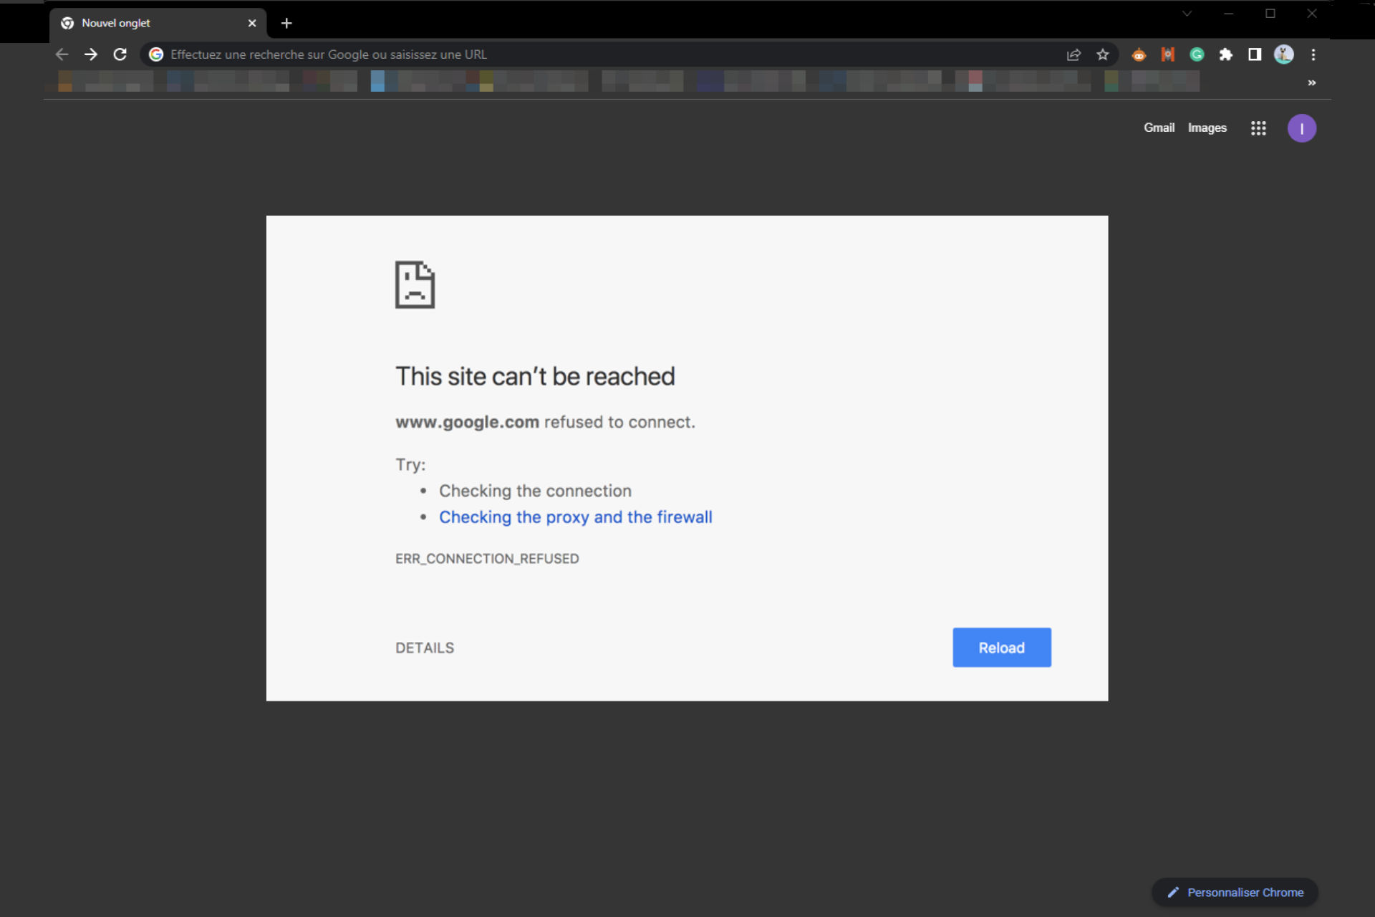
Task: Click Checking the connection suggestion
Action: 535,491
